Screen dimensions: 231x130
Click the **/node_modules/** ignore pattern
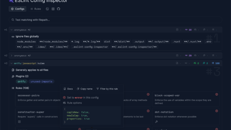tap(53, 42)
